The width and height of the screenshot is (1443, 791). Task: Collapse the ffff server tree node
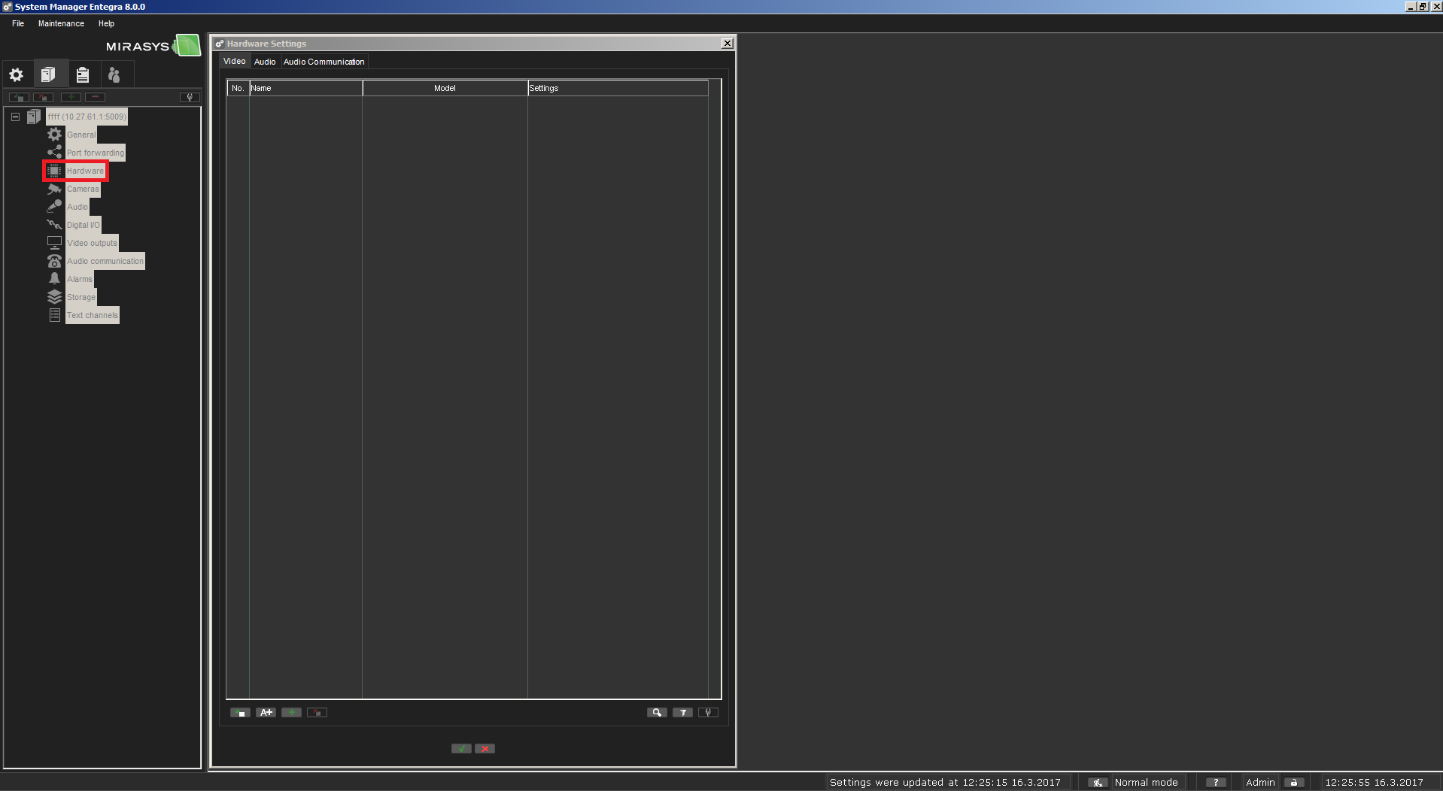(x=15, y=117)
